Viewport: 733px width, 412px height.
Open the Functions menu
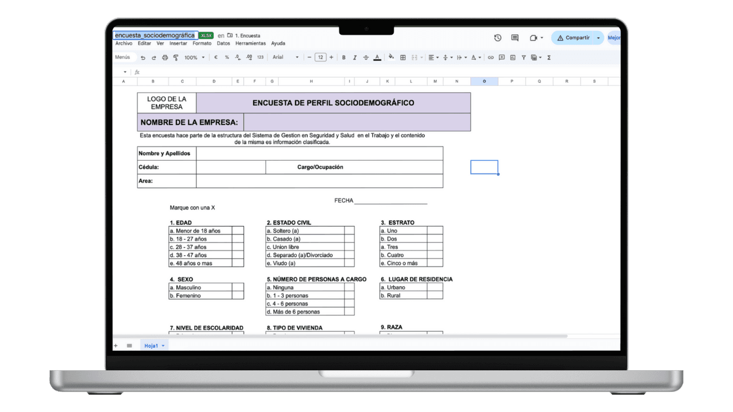(549, 57)
